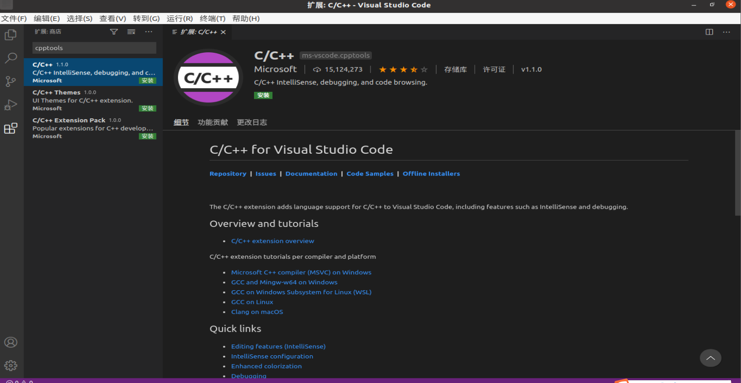Open the Repository link
Image resolution: width=741 pixels, height=383 pixels.
[228, 174]
